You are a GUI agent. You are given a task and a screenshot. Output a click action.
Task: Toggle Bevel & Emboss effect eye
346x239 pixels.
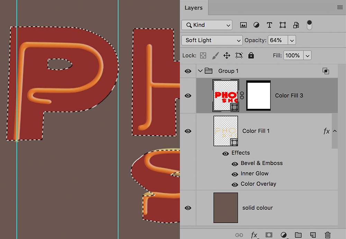[235, 164]
